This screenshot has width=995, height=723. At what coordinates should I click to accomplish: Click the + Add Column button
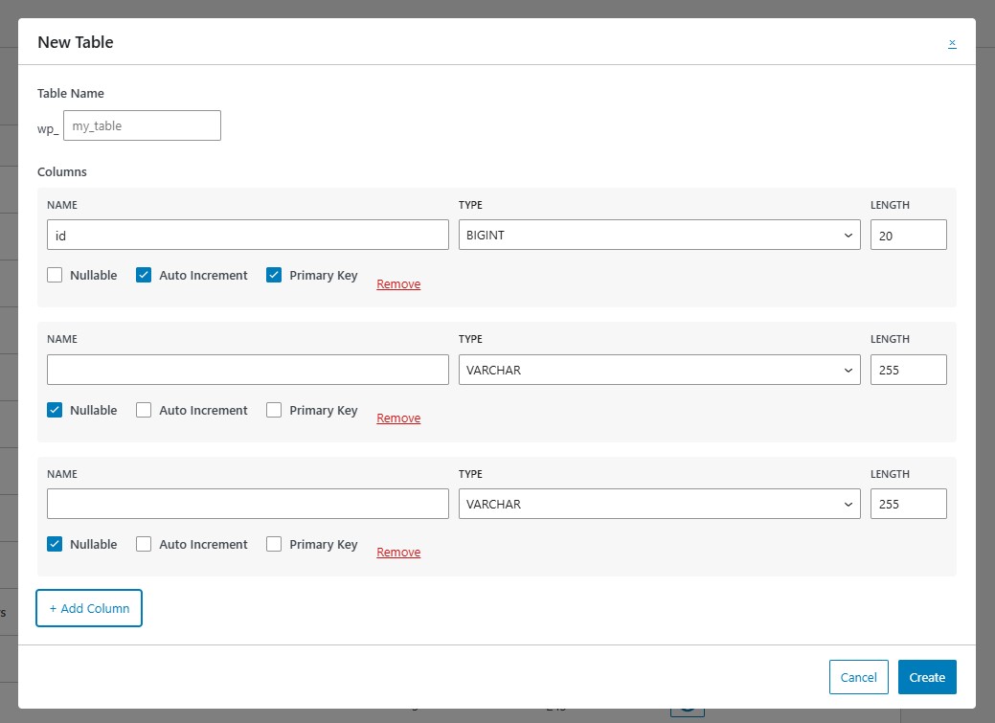point(89,608)
